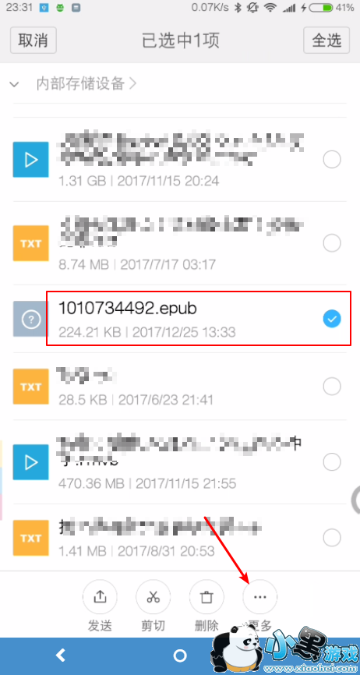Open the 更多 three-dots menu
The width and height of the screenshot is (360, 675).
pos(259,596)
